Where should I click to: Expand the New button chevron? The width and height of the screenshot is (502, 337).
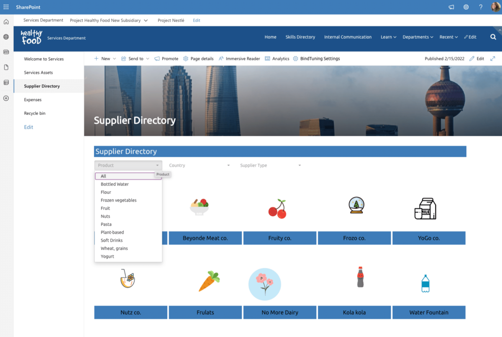pos(114,59)
